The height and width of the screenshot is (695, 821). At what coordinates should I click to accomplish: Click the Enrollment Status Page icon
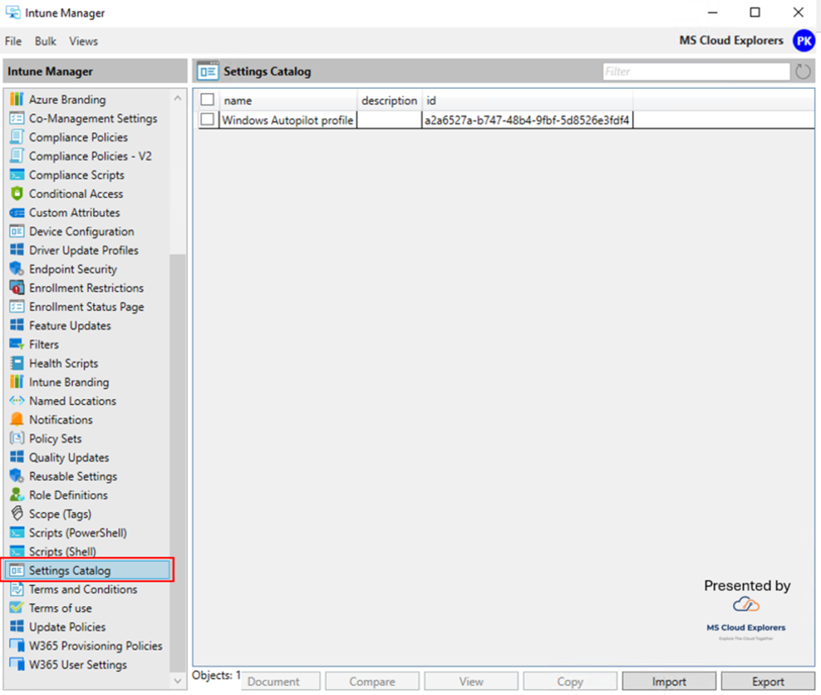(17, 306)
